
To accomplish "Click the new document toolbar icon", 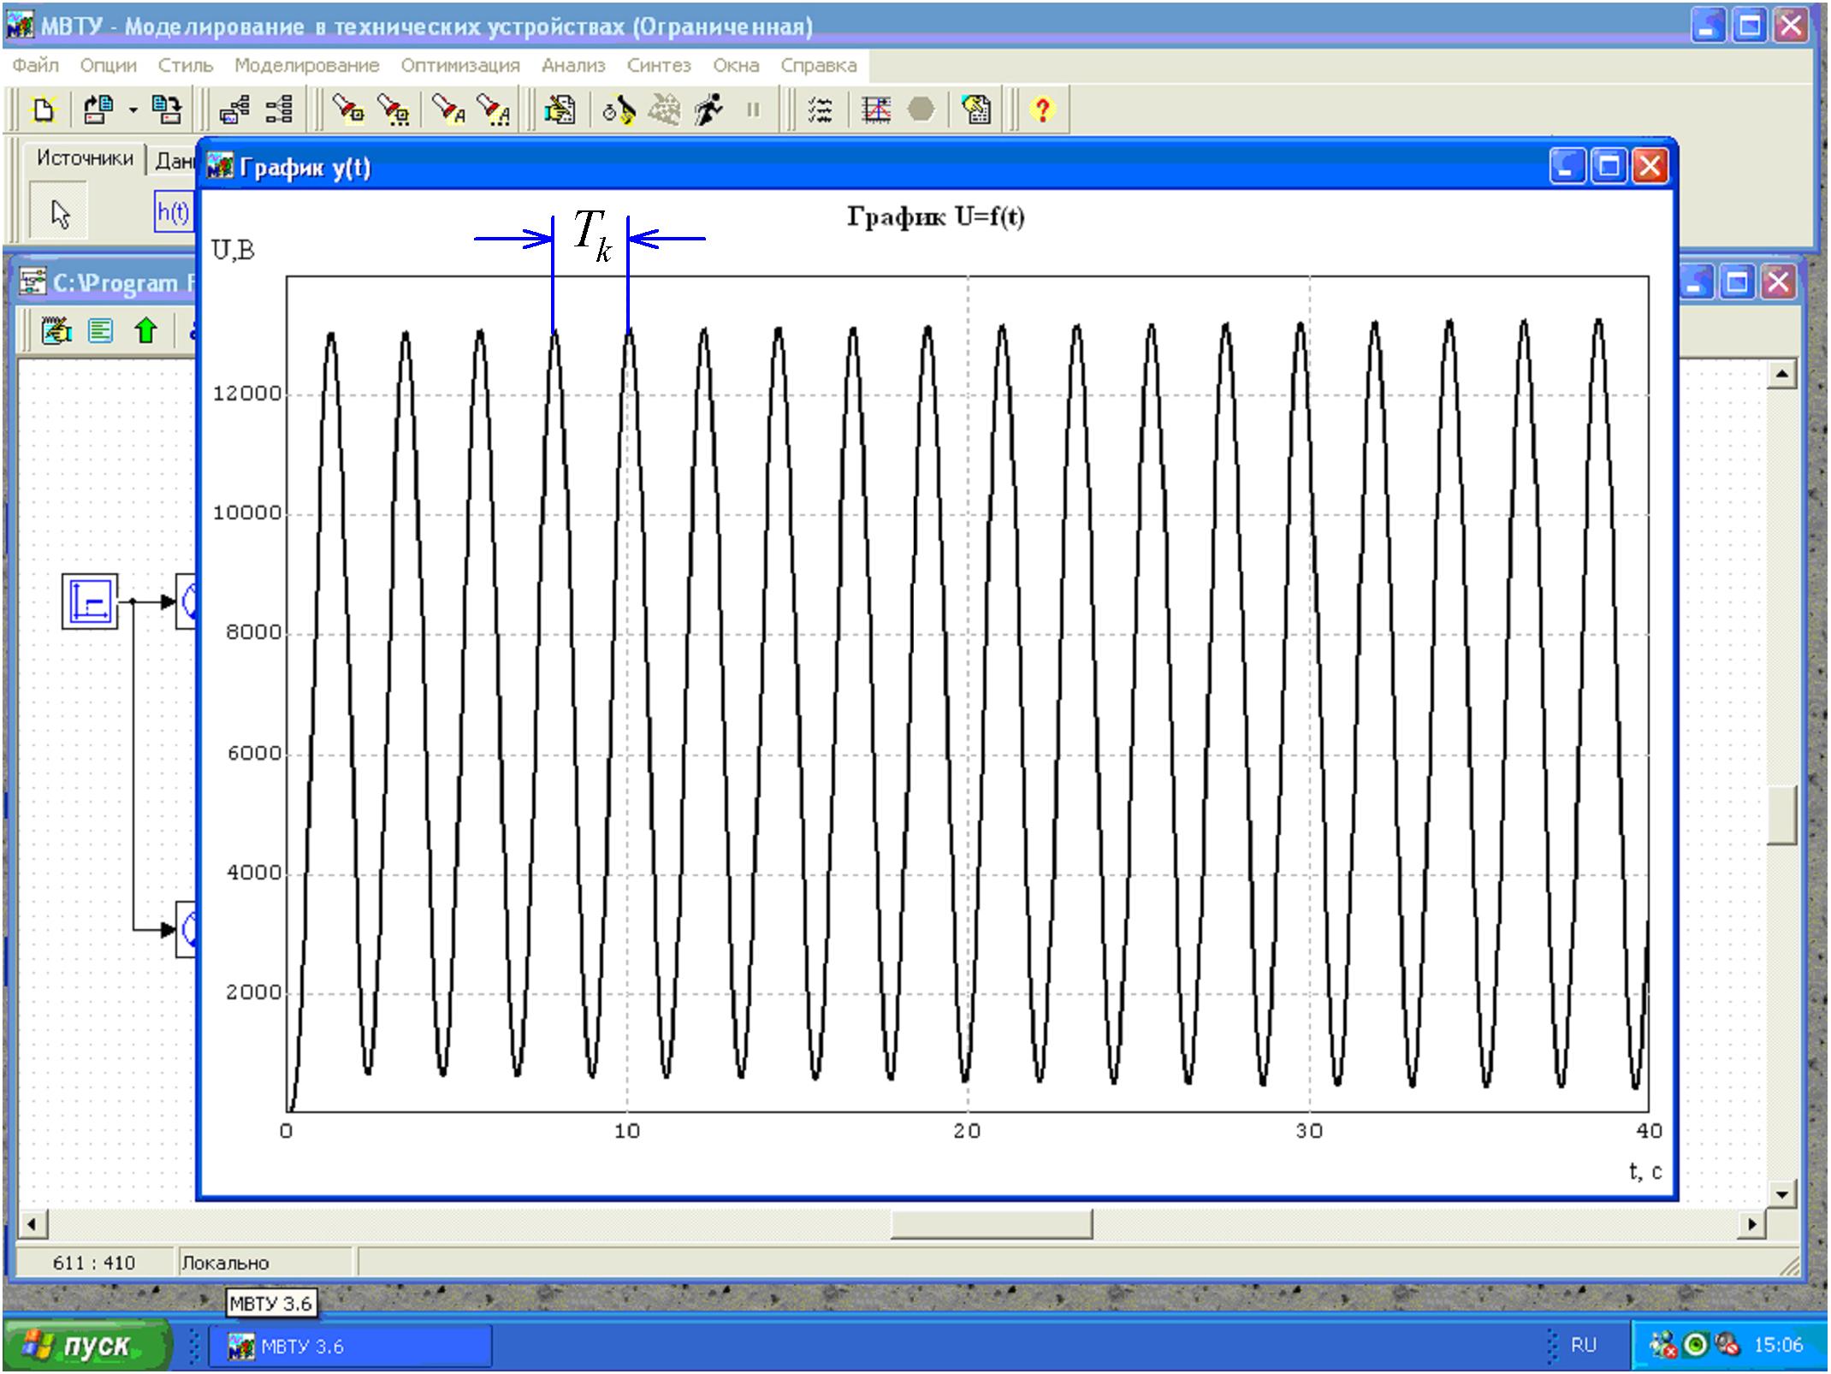I will click(42, 110).
